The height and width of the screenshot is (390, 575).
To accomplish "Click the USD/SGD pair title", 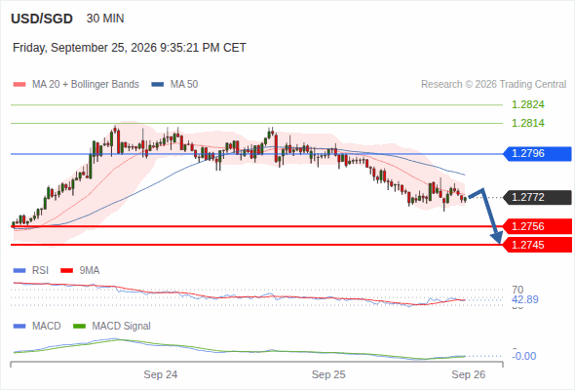I will 42,19.
